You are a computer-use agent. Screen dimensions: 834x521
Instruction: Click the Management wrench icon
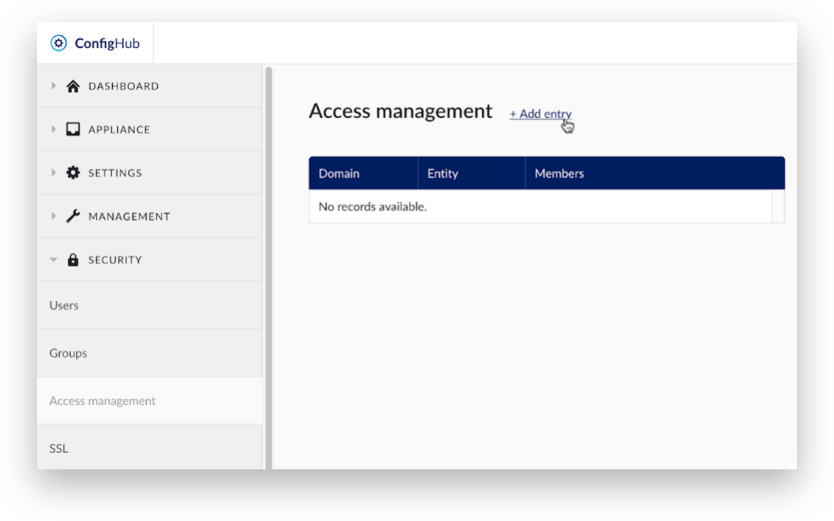pos(73,215)
